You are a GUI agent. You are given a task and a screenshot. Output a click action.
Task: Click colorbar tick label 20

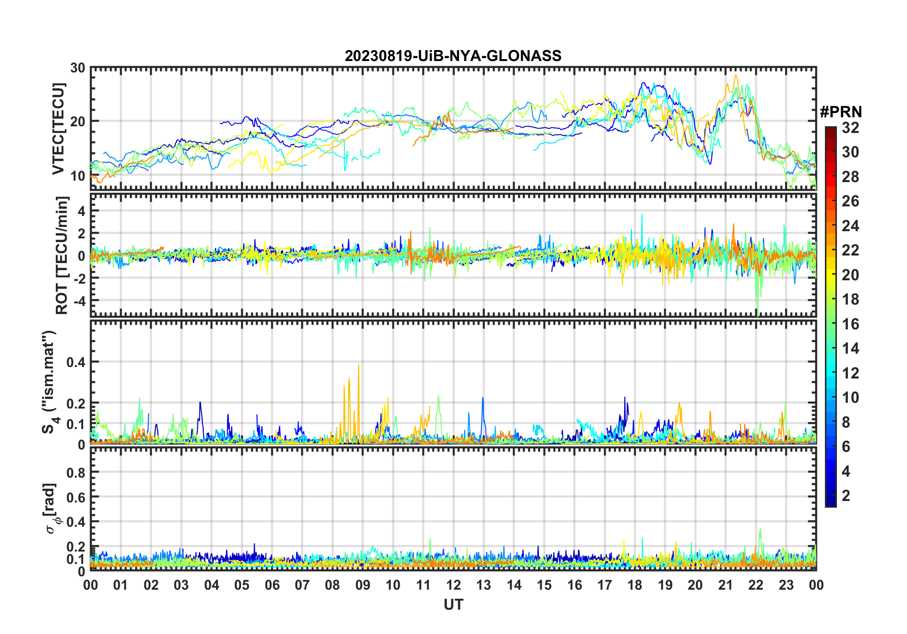click(850, 275)
